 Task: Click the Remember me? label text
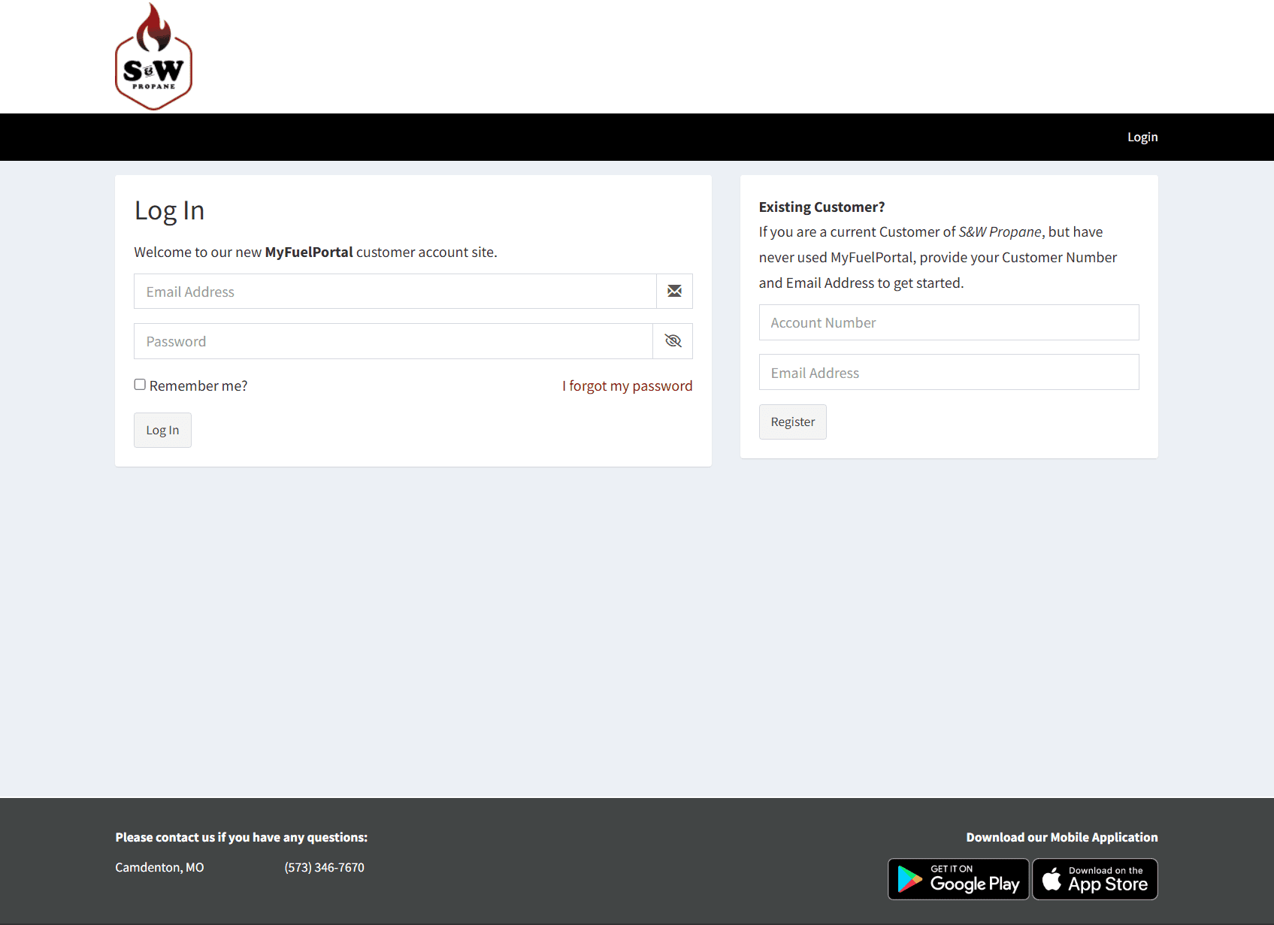[198, 385]
